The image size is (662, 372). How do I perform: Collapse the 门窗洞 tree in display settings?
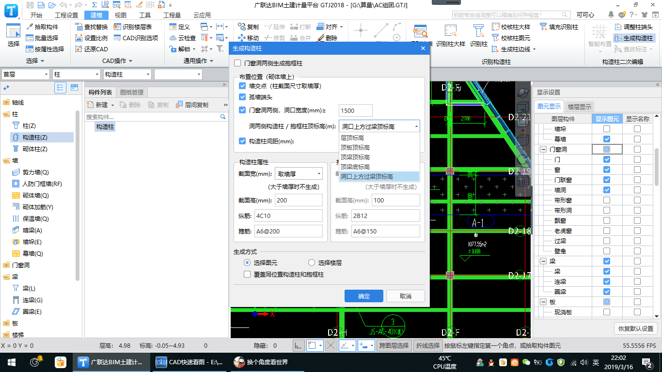point(543,150)
